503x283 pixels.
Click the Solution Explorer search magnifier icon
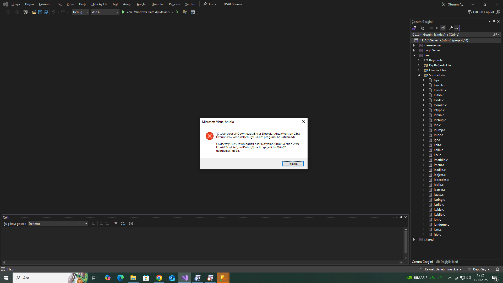coord(495,35)
